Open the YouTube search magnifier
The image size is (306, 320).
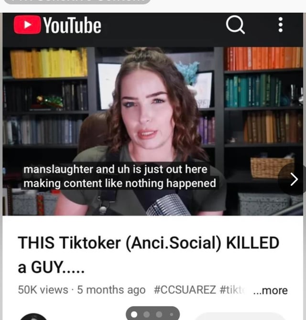235,25
